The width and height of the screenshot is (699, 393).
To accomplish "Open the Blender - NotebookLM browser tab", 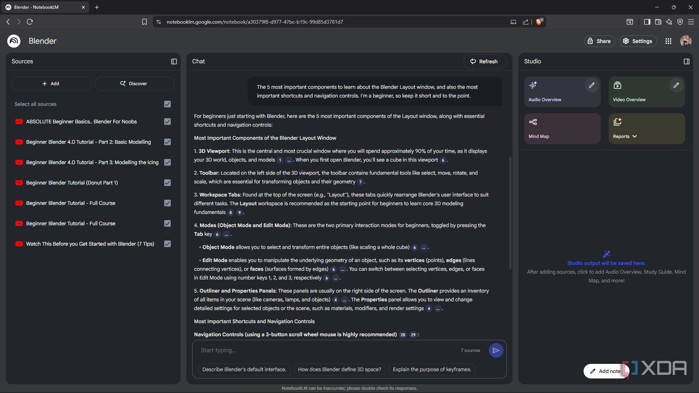I will (x=46, y=7).
